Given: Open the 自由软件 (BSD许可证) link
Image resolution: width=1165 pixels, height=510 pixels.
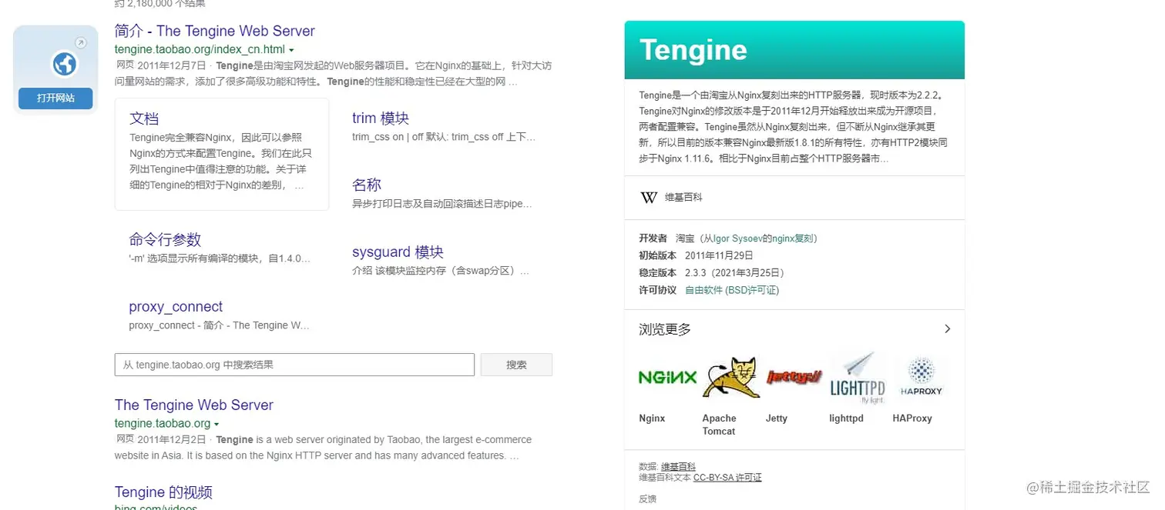Looking at the screenshot, I should coord(732,290).
